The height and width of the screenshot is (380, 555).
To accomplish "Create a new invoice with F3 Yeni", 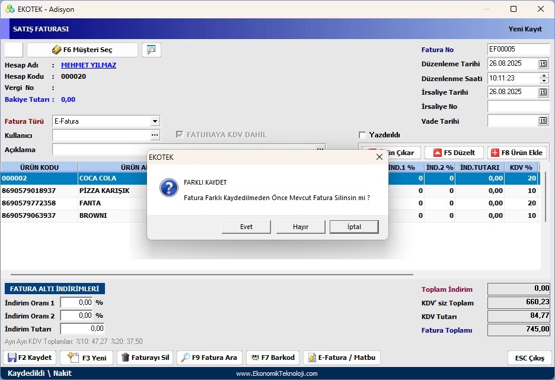I will click(87, 358).
